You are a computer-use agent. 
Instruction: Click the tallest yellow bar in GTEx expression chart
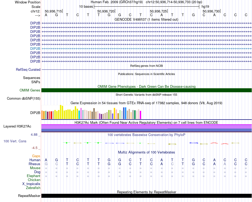pyautogui.click(x=60, y=112)
